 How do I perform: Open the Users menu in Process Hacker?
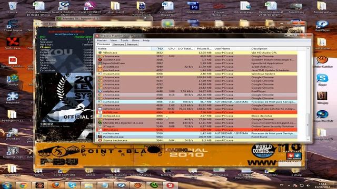point(135,40)
